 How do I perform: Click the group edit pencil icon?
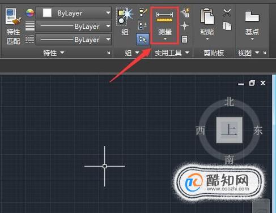click(x=143, y=12)
